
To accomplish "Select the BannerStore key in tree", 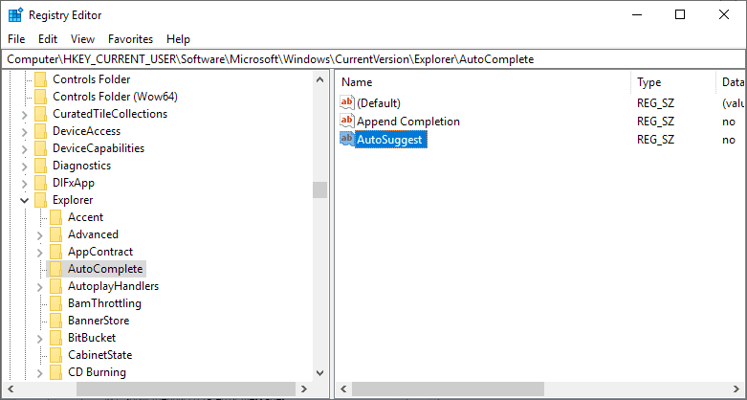I will (99, 321).
